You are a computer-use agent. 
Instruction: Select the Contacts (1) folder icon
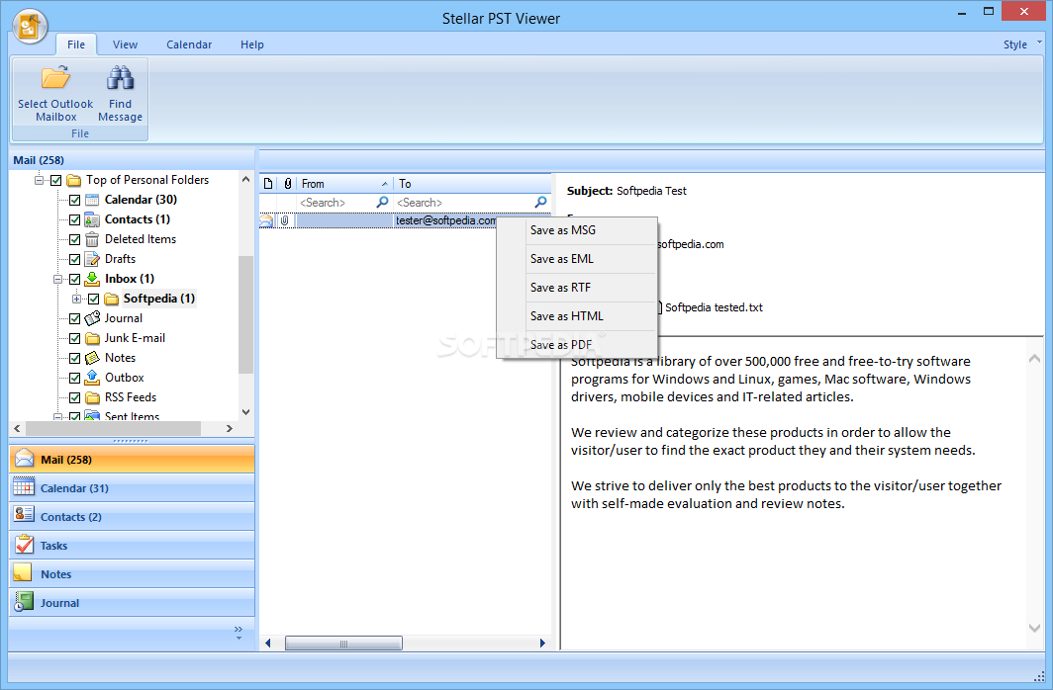pyautogui.click(x=93, y=219)
